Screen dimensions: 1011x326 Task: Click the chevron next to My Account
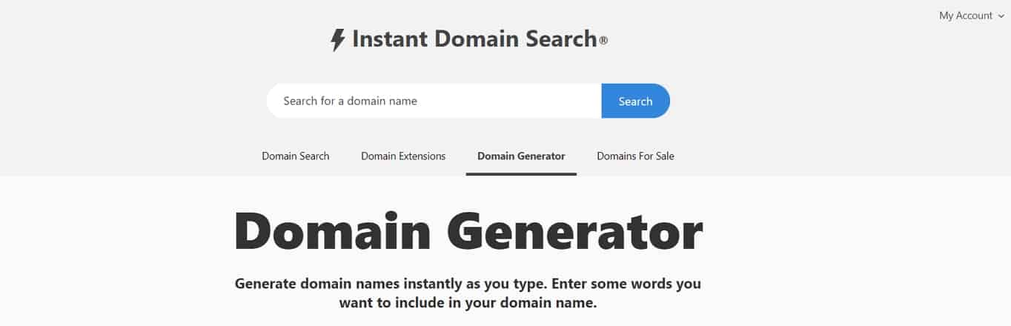pos(1001,16)
